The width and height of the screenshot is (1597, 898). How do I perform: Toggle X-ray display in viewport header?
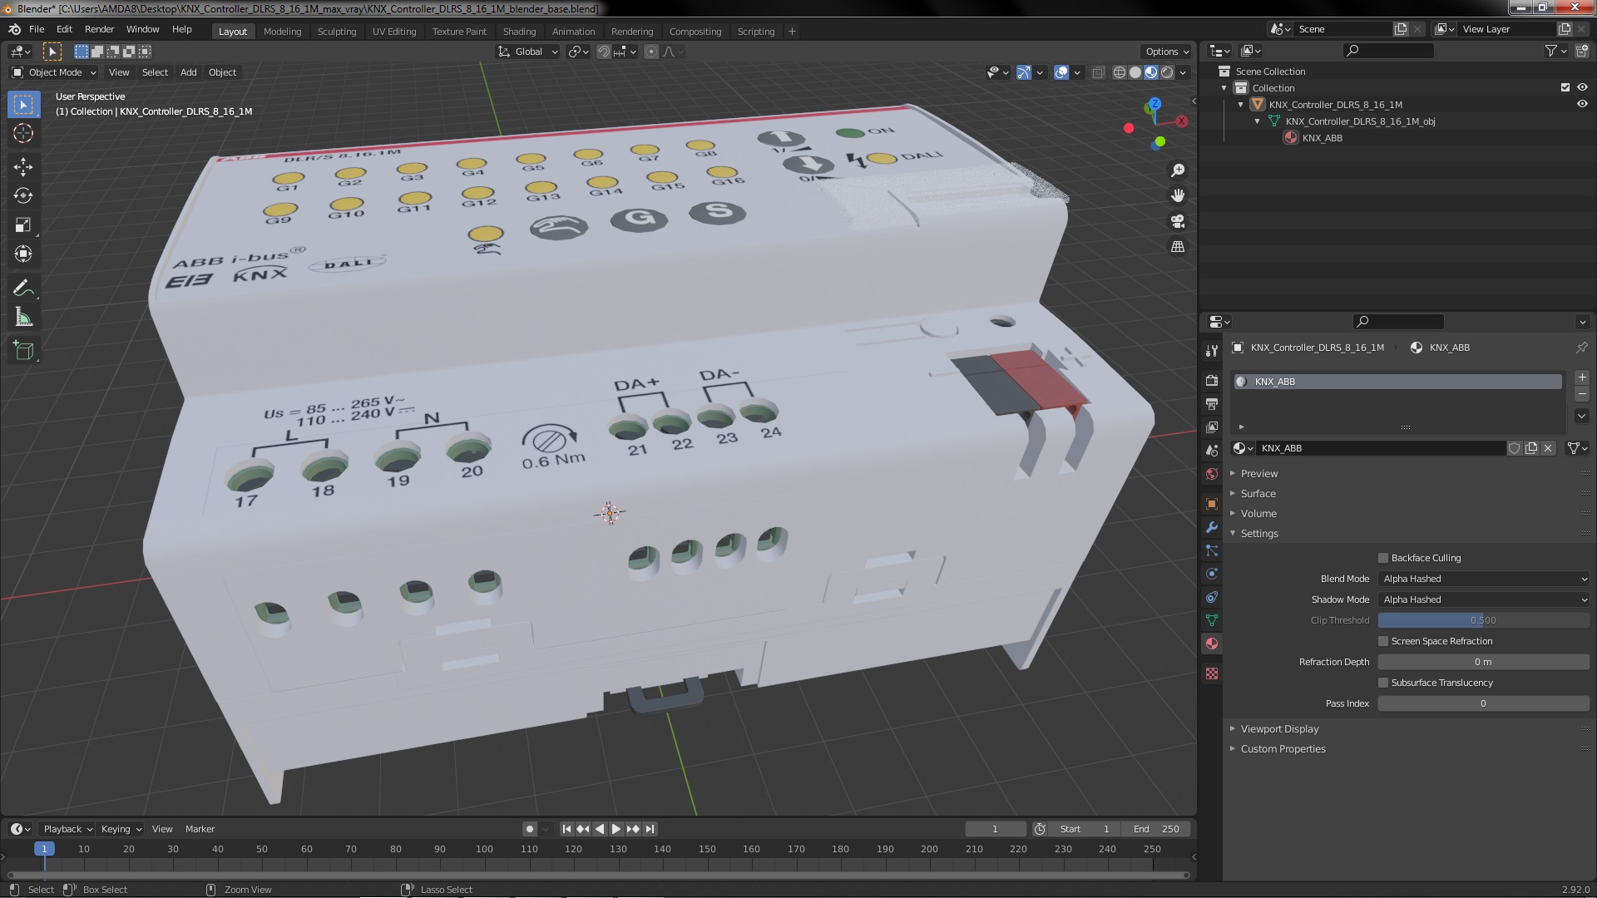(1098, 72)
